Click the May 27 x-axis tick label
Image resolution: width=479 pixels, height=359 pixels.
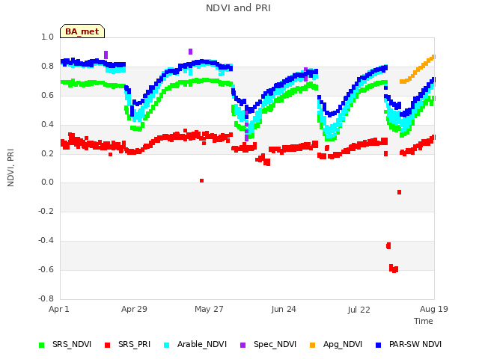[209, 309]
